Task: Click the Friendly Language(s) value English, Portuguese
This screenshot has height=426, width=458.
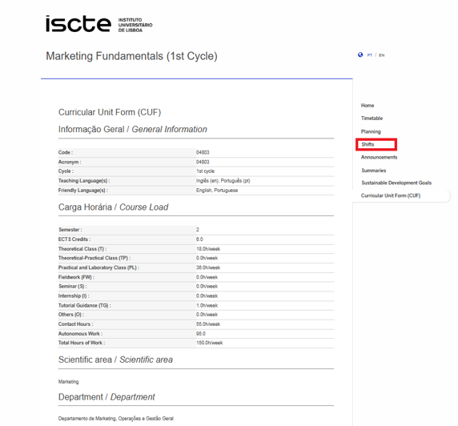Action: click(217, 191)
